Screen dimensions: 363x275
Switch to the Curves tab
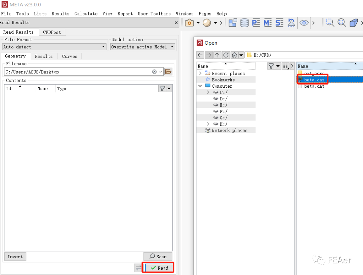tap(70, 56)
